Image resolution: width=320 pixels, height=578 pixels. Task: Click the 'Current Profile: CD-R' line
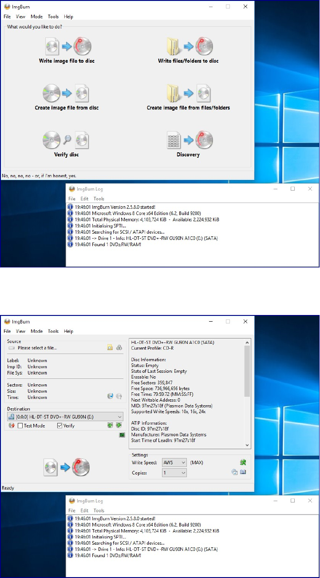click(152, 348)
